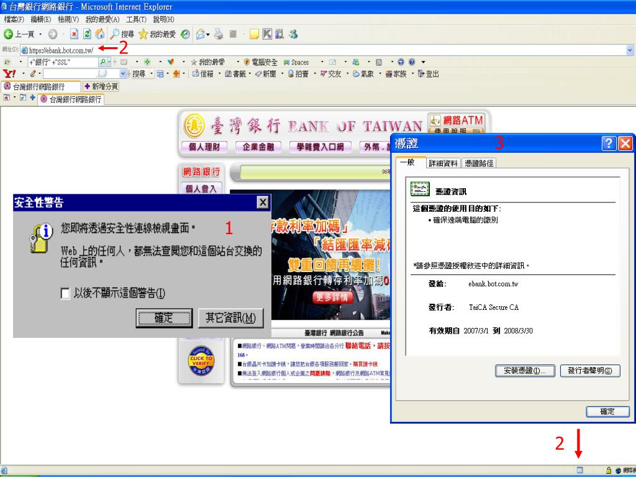The image size is (636, 477).
Task: Open the 檢視(V) menu
Action: pyautogui.click(x=68, y=19)
